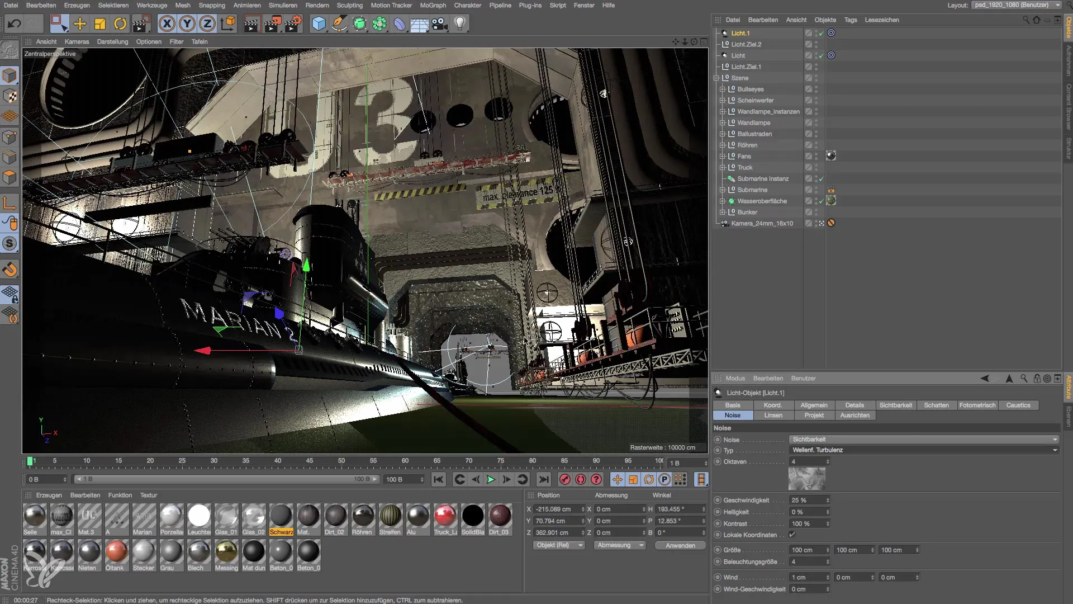Toggle X axis lock
1073x604 pixels.
tap(167, 23)
